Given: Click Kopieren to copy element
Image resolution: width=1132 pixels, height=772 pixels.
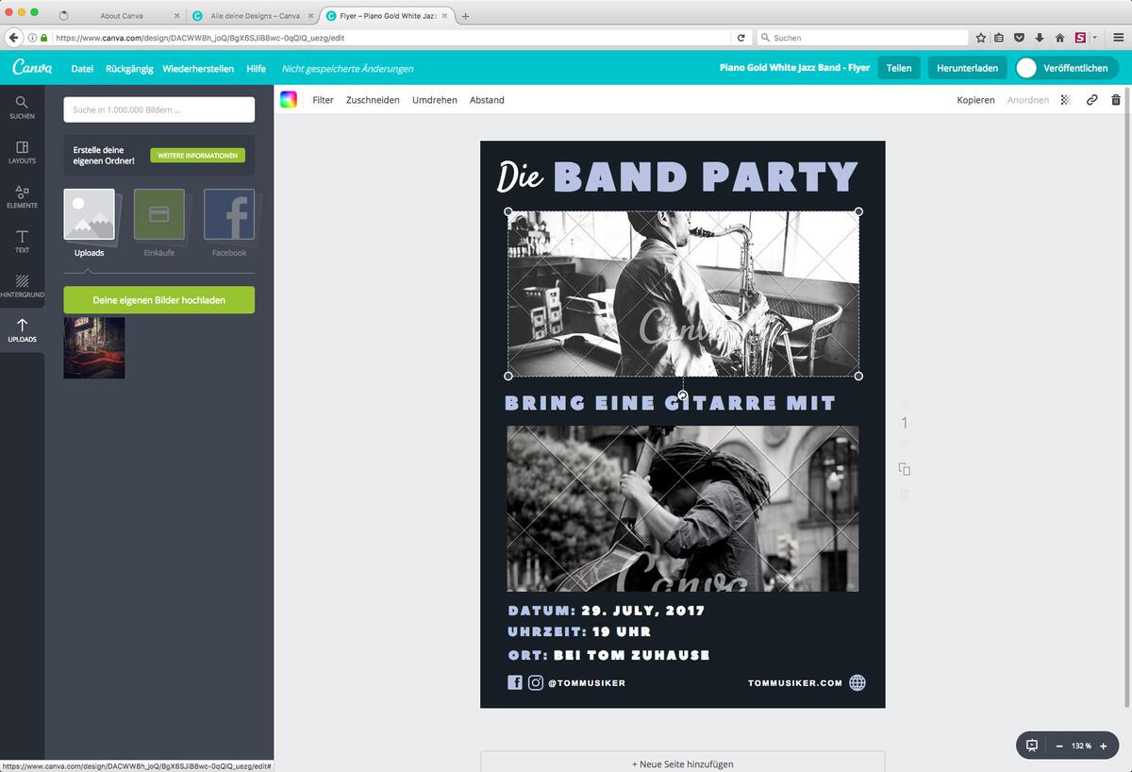Looking at the screenshot, I should [x=975, y=99].
